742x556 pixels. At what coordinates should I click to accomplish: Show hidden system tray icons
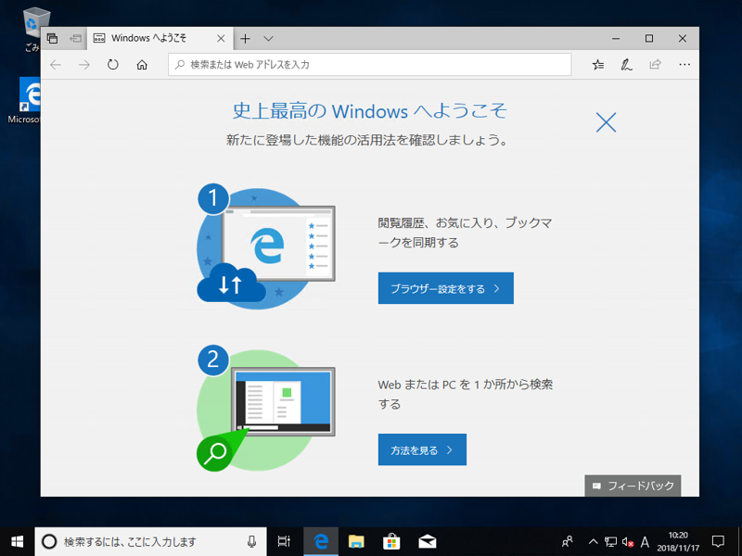[x=593, y=542]
